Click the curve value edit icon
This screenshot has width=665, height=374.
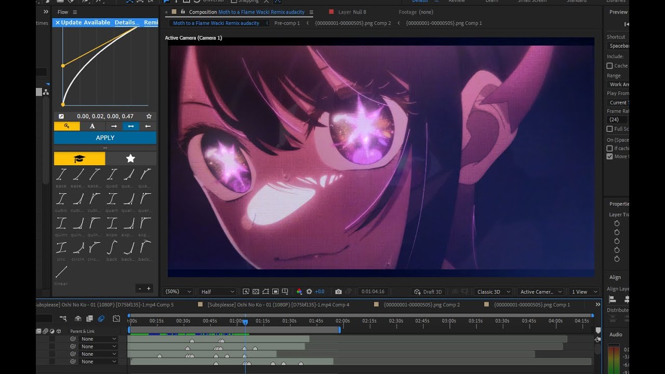tap(61, 116)
